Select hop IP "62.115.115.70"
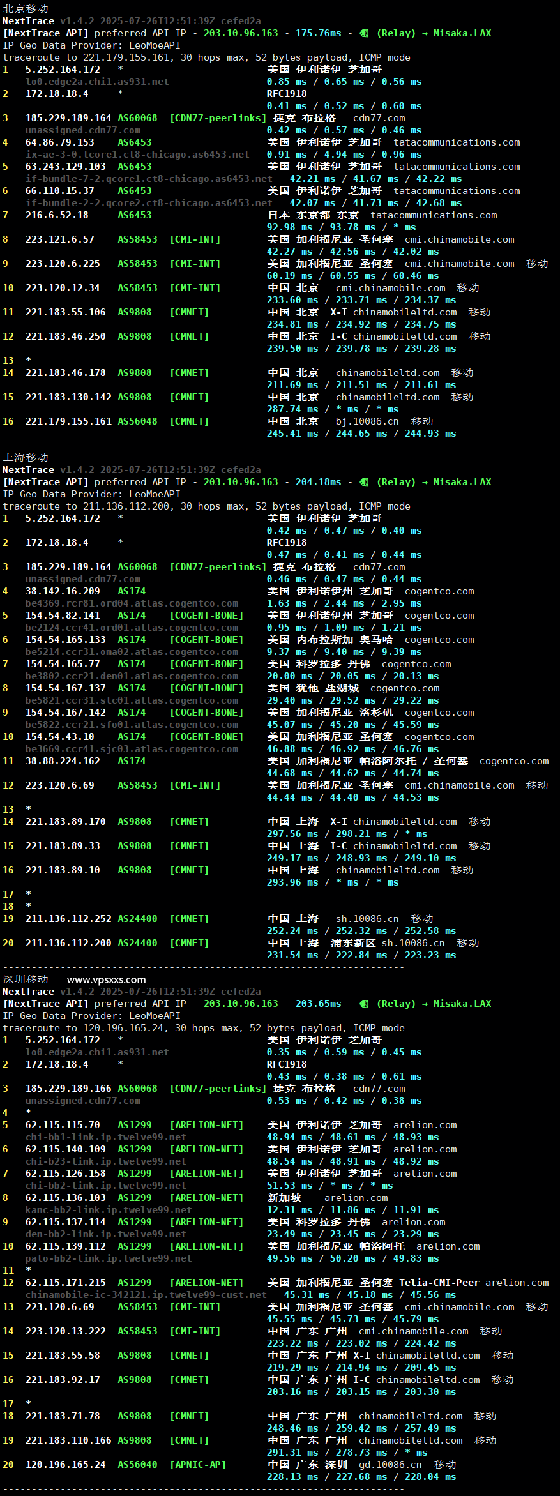 pyautogui.click(x=63, y=1125)
